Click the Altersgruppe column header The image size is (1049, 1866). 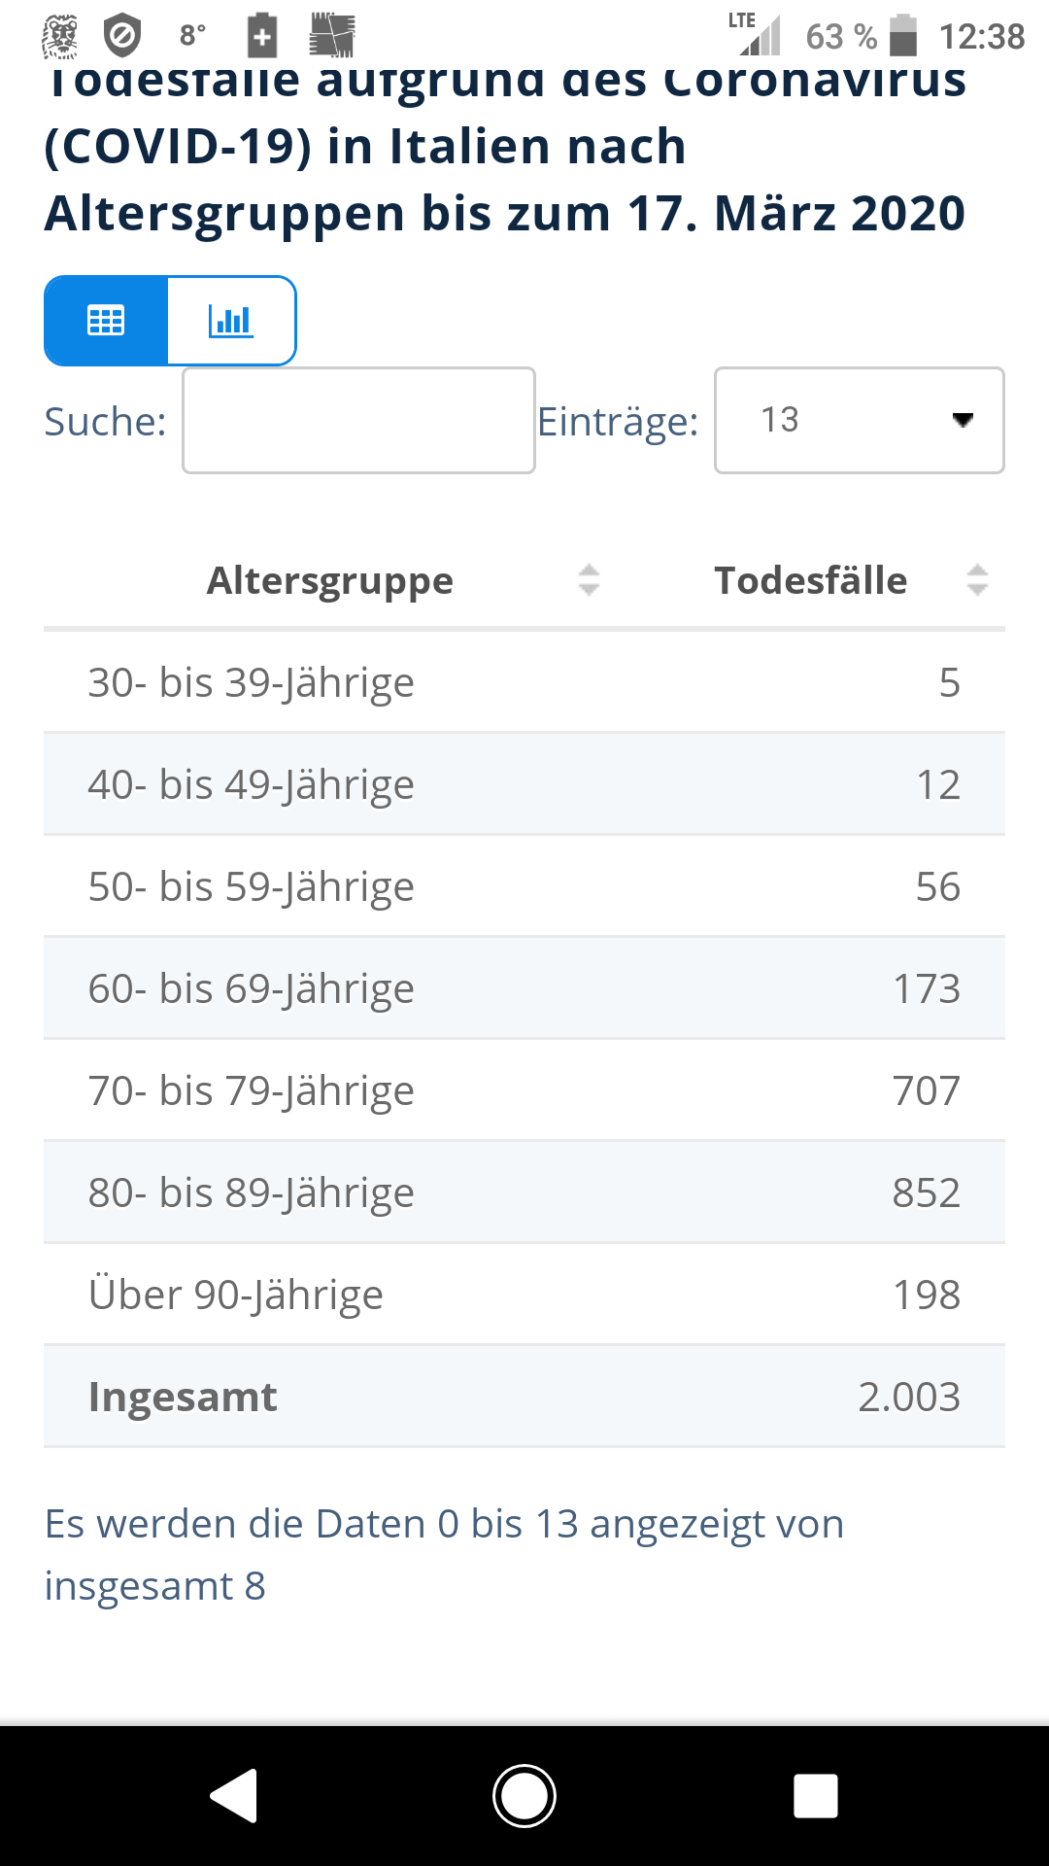[330, 580]
